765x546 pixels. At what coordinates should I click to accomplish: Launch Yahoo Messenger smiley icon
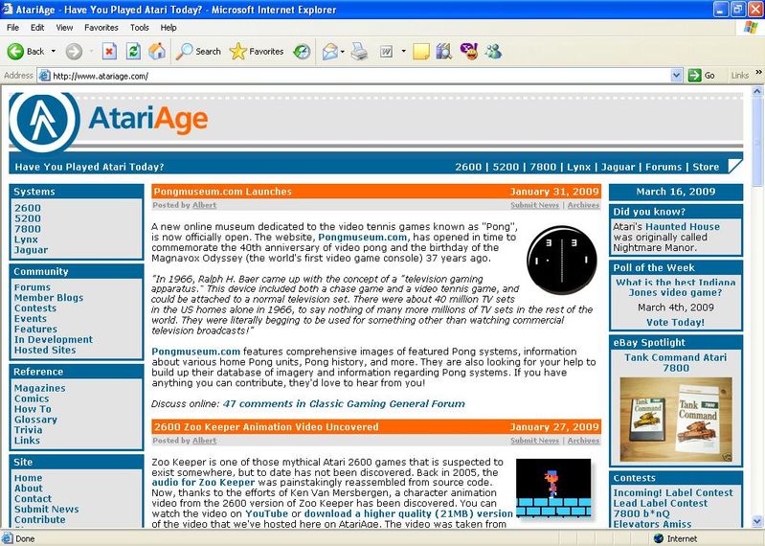[469, 51]
